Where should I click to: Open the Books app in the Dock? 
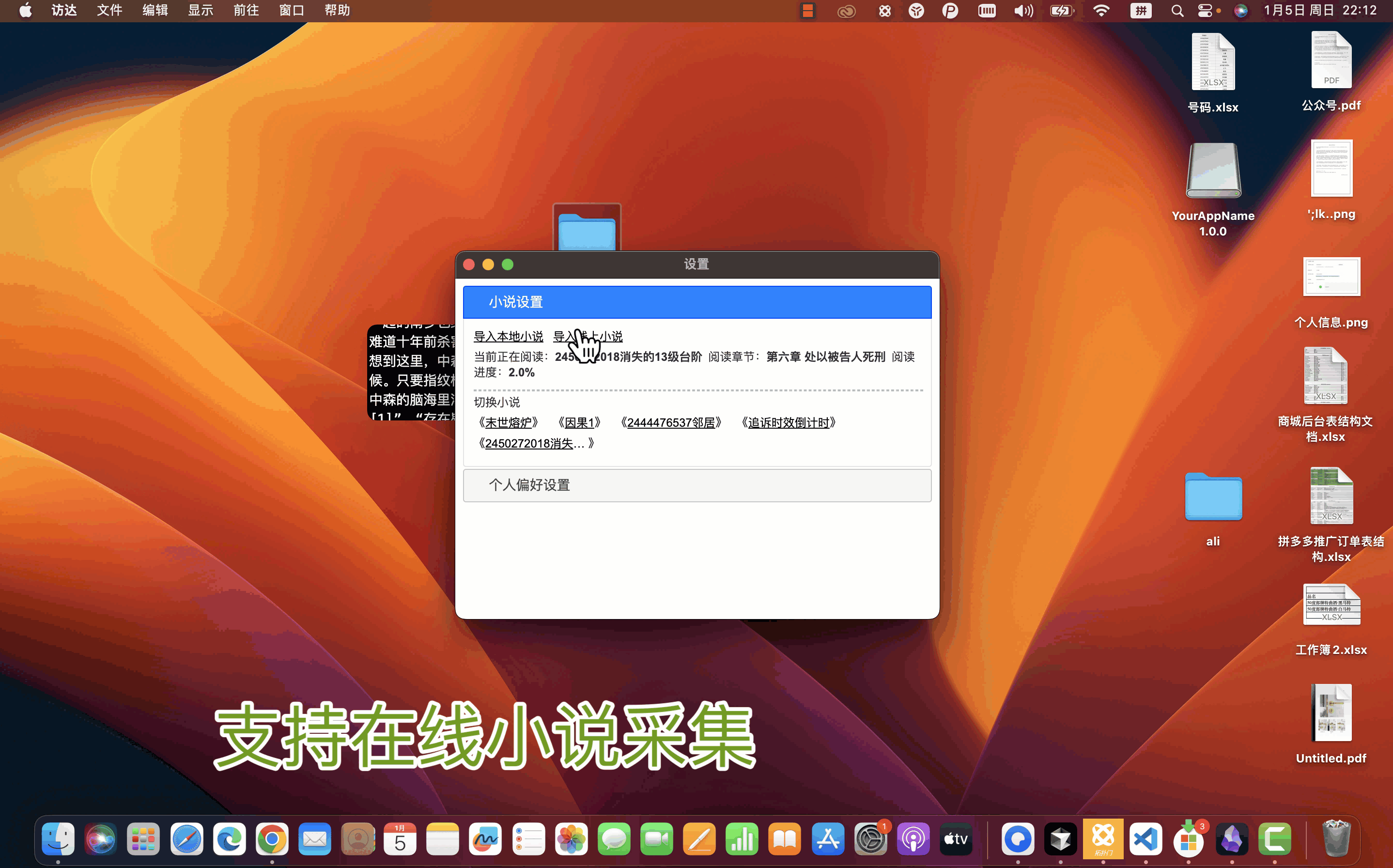tap(784, 839)
